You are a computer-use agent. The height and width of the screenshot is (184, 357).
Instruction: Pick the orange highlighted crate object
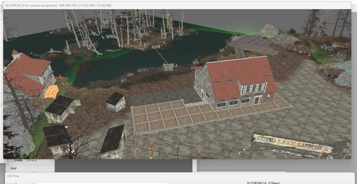pyautogui.click(x=51, y=92)
